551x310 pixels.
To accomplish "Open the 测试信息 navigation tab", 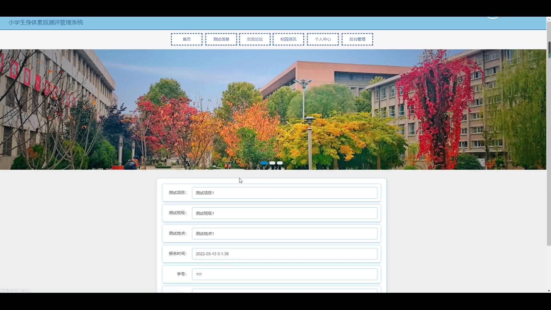I will coord(221,39).
